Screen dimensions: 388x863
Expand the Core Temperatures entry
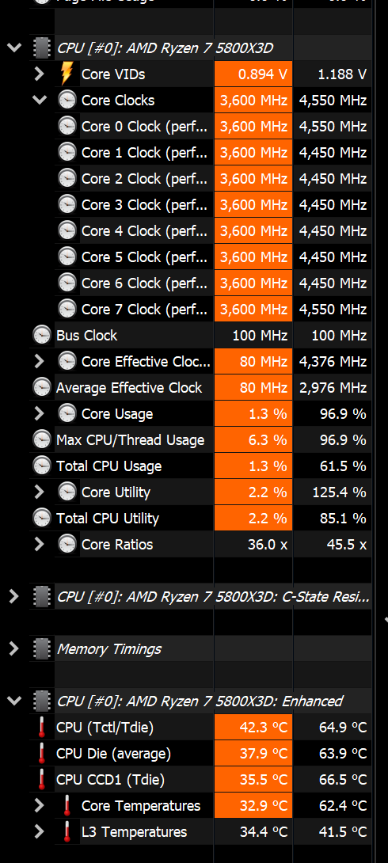pyautogui.click(x=39, y=806)
